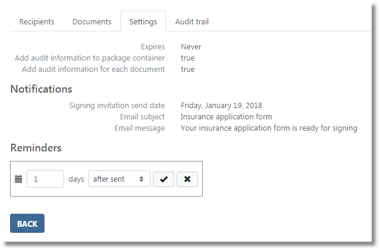The width and height of the screenshot is (380, 250).
Task: Click the package container audit "true" value
Action: pyautogui.click(x=187, y=58)
